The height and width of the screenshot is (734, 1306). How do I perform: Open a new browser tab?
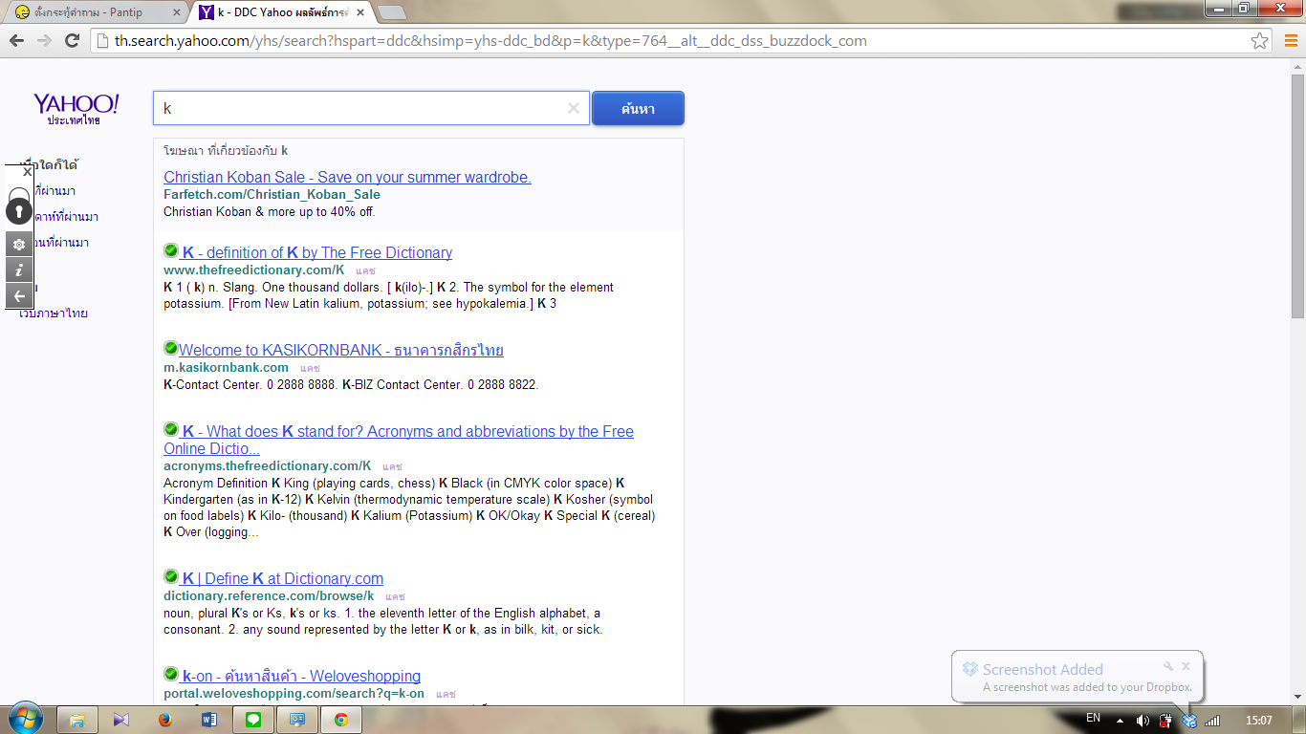click(391, 12)
